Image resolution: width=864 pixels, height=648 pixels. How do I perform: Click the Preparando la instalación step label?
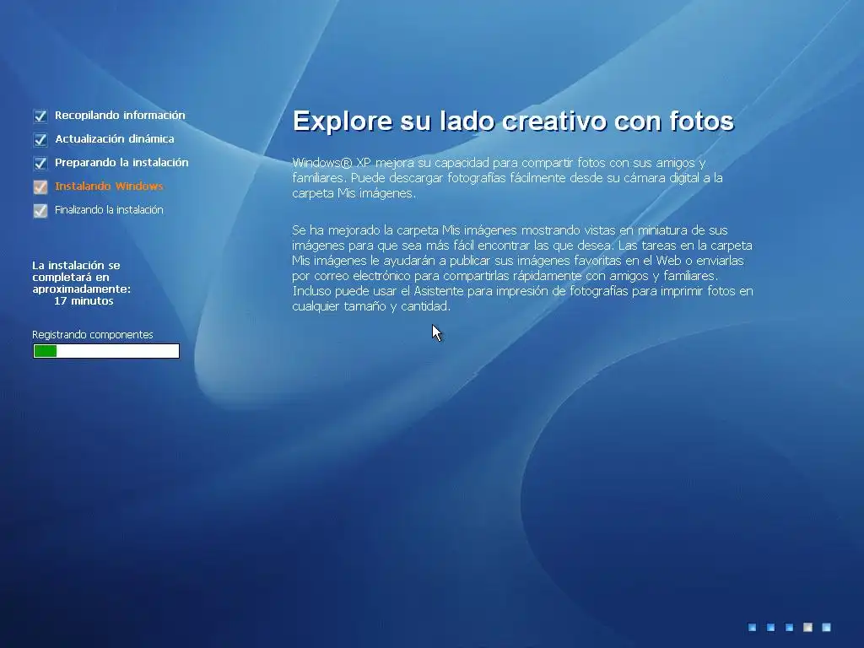pos(121,163)
